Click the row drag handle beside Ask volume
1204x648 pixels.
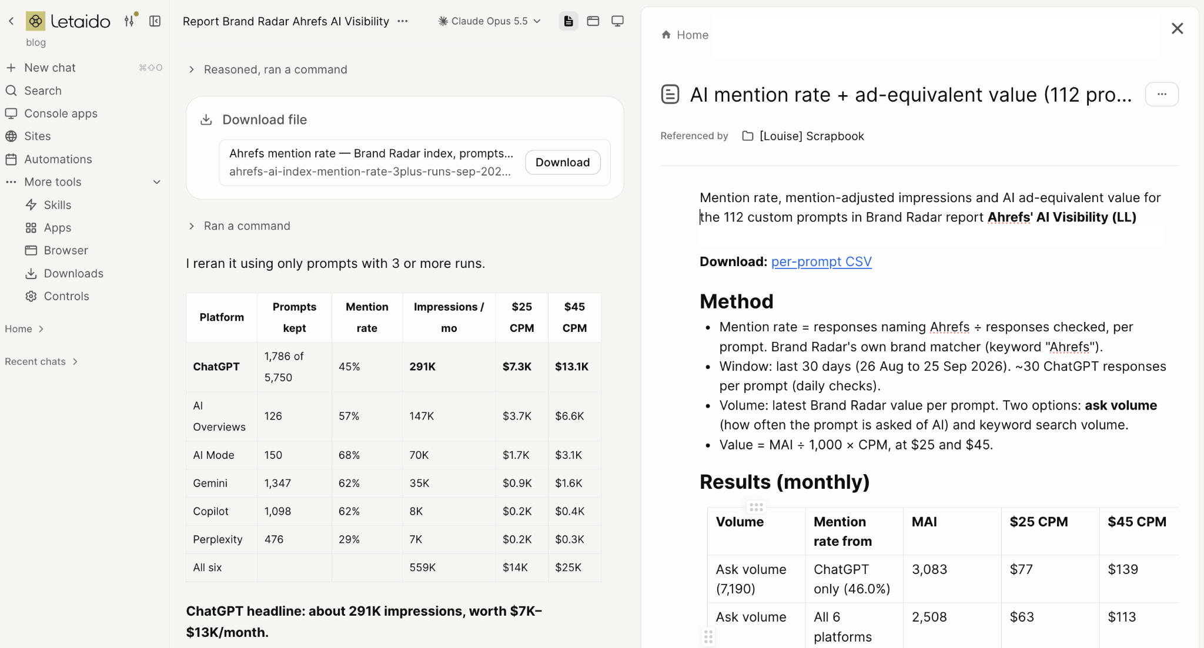point(708,636)
